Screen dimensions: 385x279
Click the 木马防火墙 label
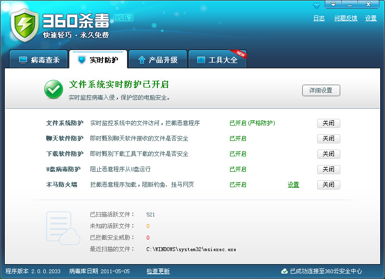pos(62,185)
